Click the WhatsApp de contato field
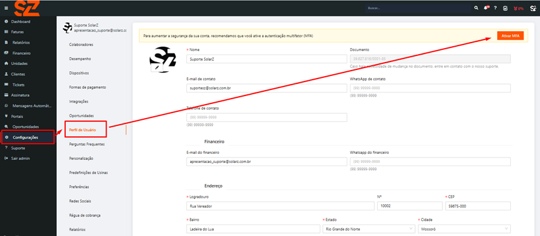 click(x=430, y=88)
